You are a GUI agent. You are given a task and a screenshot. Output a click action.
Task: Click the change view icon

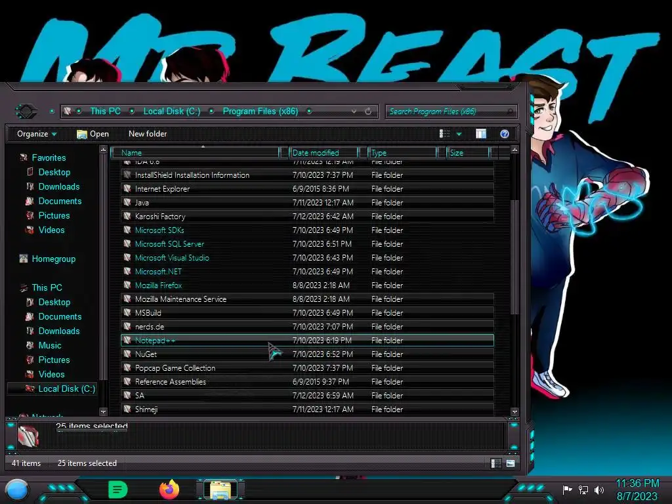444,134
